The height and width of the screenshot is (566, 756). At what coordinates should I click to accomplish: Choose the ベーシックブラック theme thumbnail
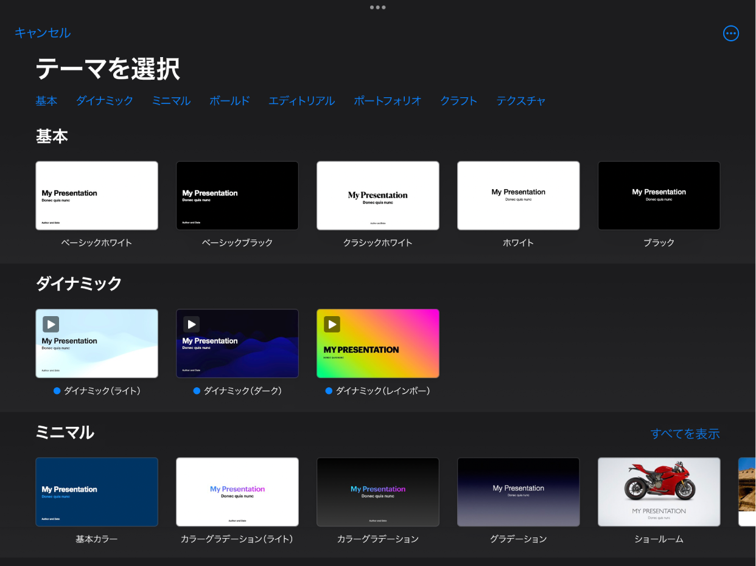237,196
